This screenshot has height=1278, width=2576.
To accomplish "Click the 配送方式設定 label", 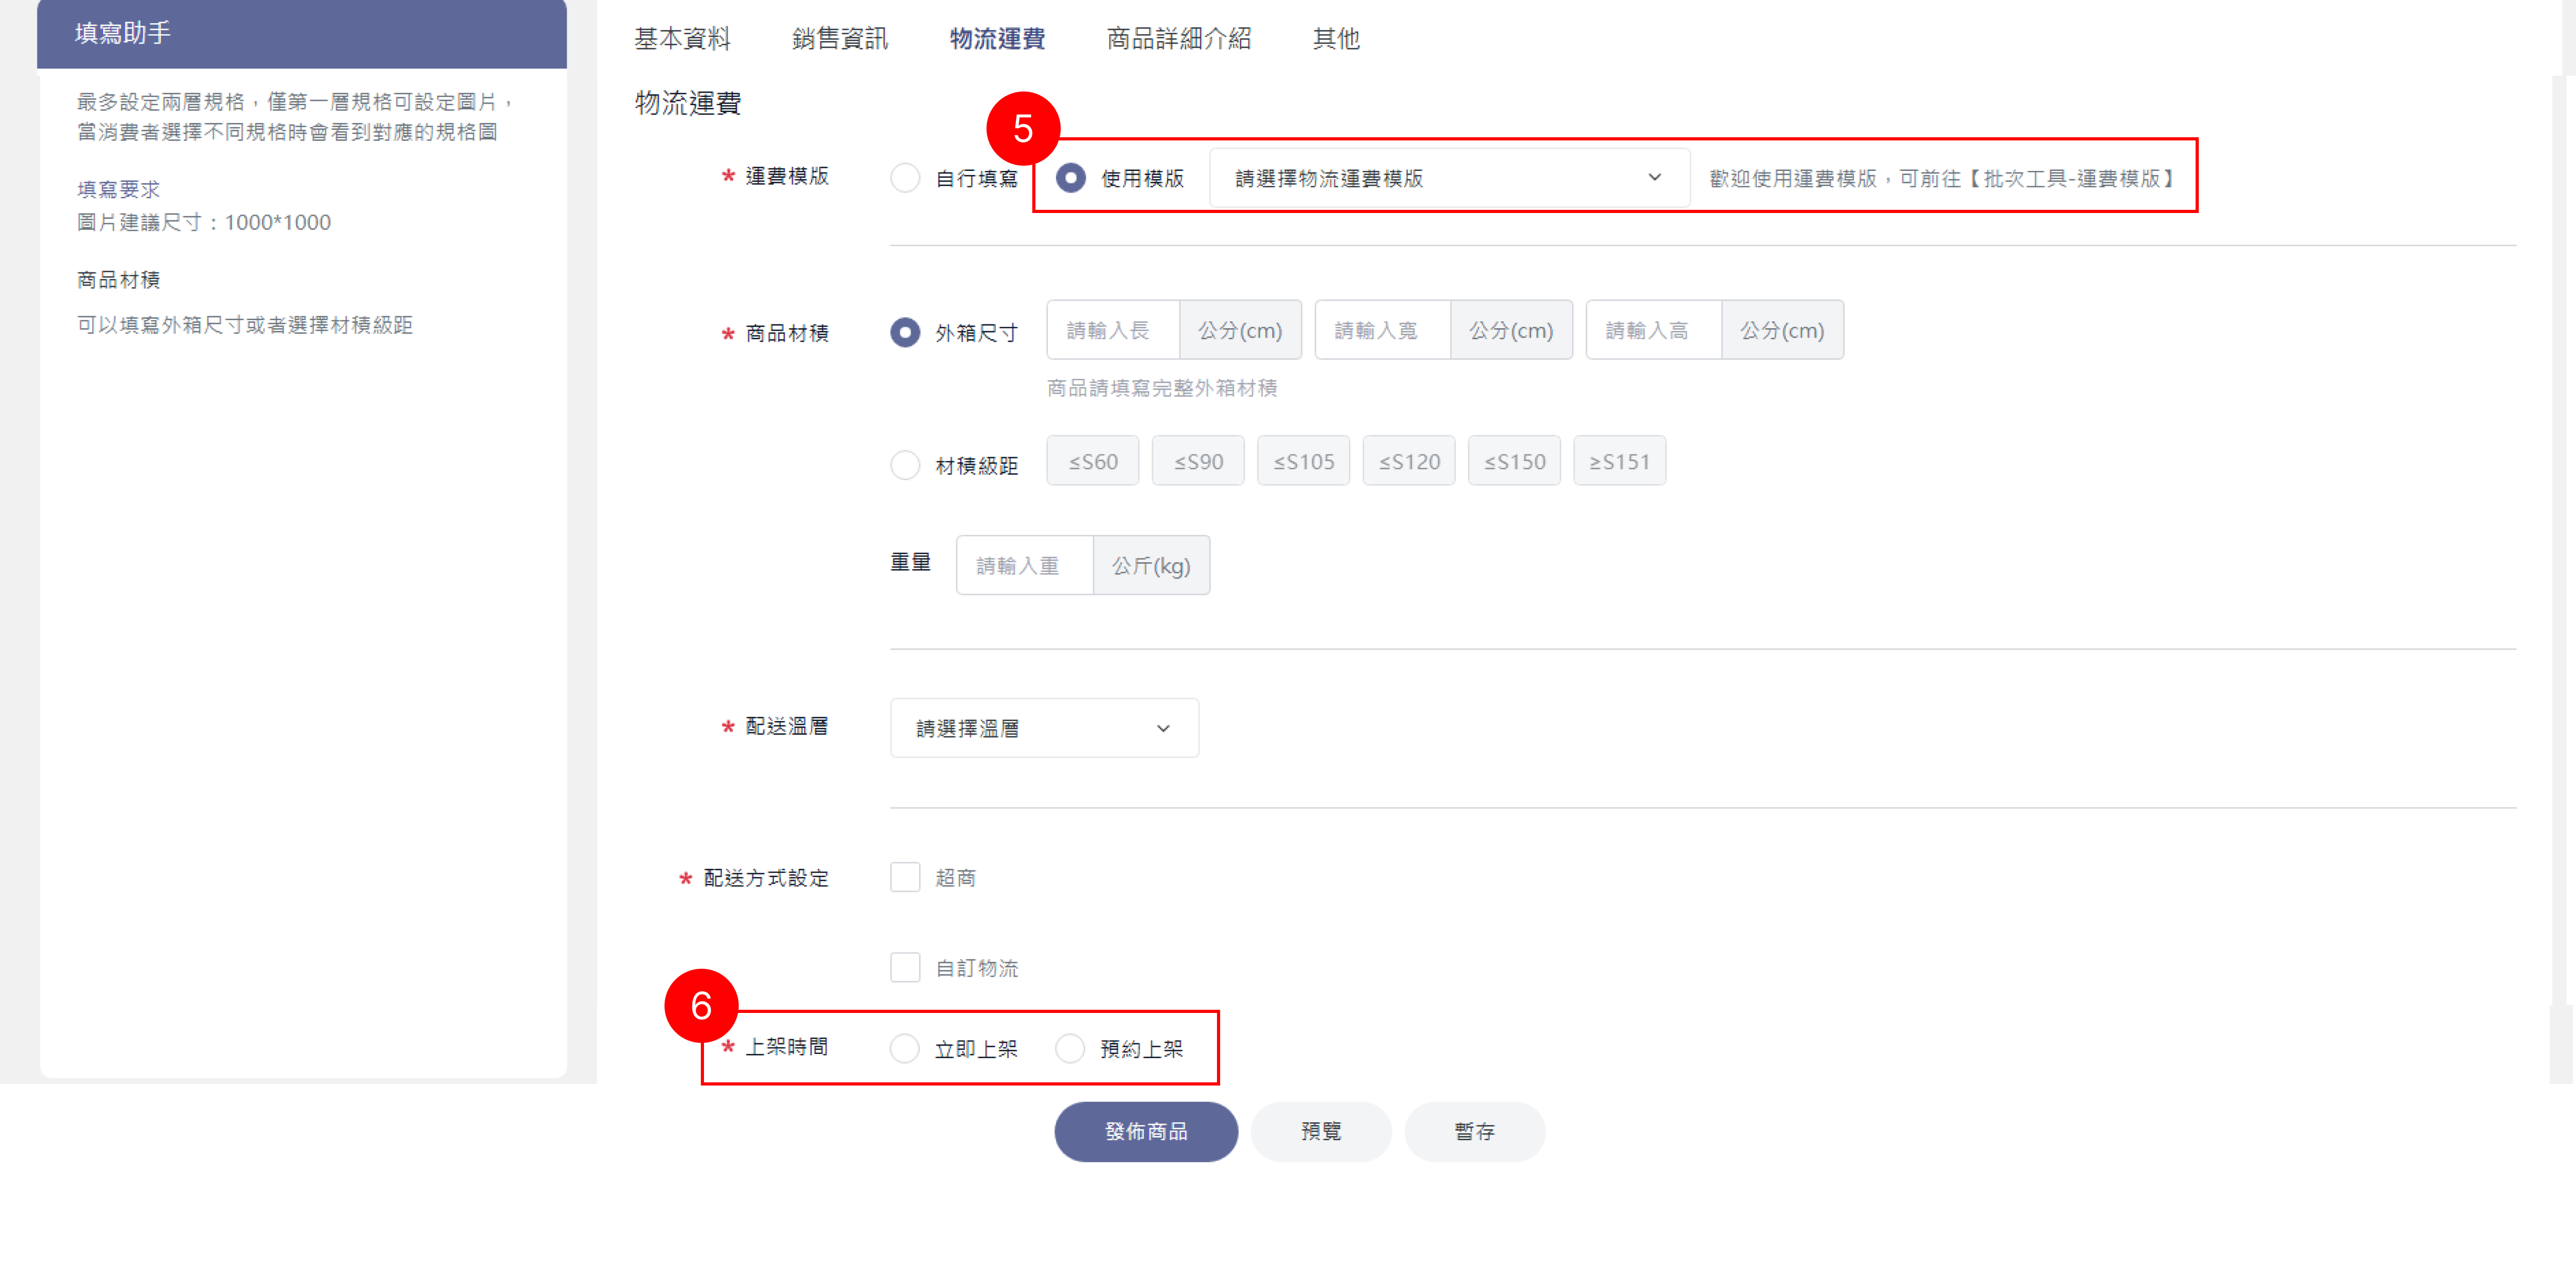I will tap(766, 877).
